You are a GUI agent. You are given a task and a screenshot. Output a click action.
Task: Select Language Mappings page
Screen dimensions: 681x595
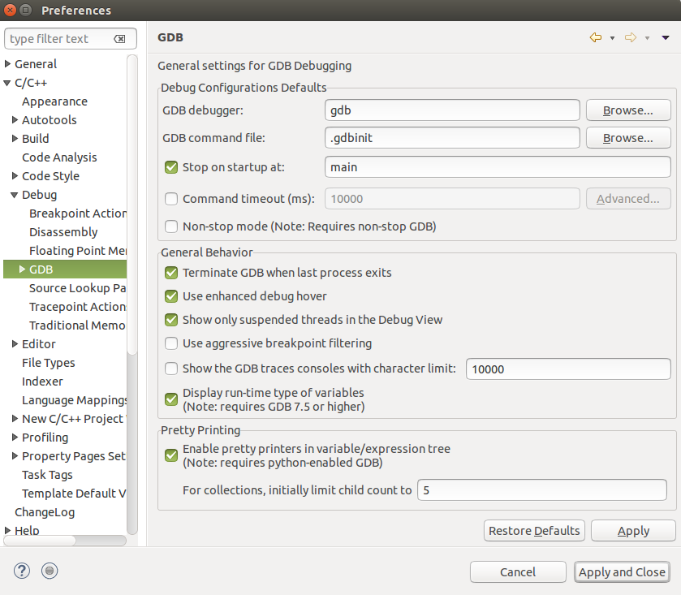(74, 400)
